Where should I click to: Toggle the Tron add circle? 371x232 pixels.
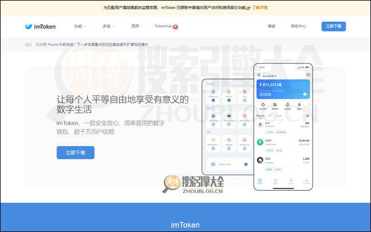[x=244, y=100]
